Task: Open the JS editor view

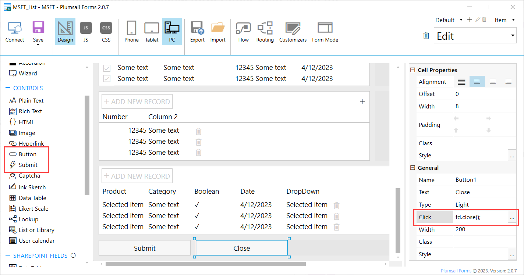Action: 85,32
